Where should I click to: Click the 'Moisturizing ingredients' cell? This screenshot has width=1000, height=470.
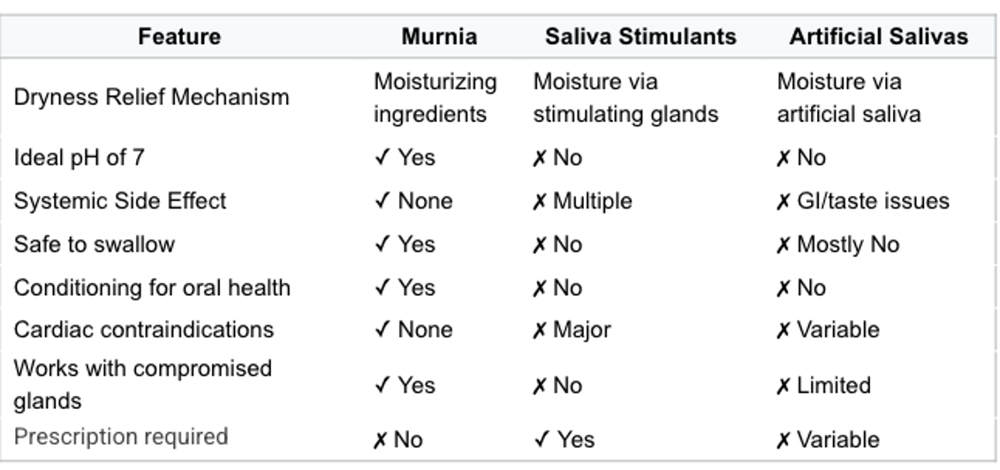coord(435,98)
